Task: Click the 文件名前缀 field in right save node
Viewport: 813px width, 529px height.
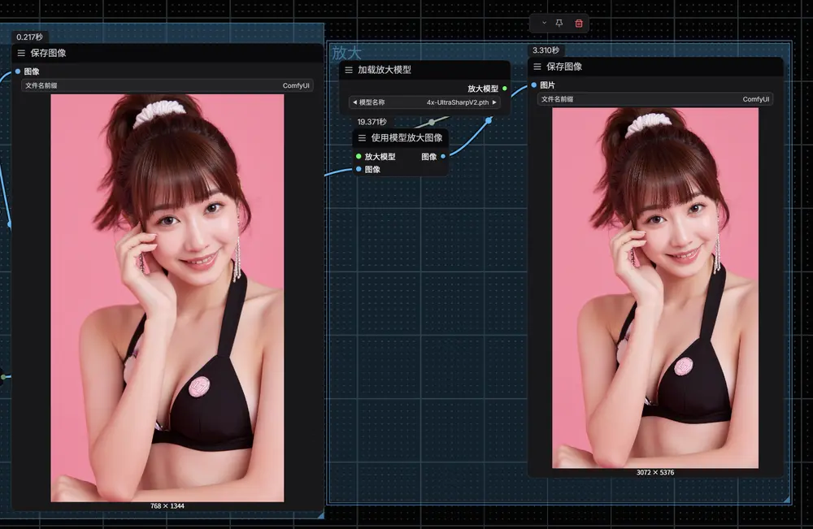Action: coord(654,99)
